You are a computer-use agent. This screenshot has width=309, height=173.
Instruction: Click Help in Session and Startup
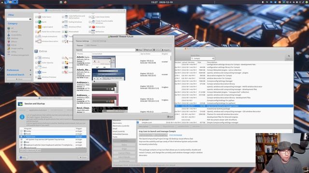pos(23,157)
